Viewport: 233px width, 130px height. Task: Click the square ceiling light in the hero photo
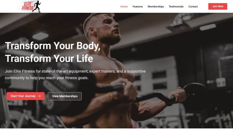coord(40,36)
